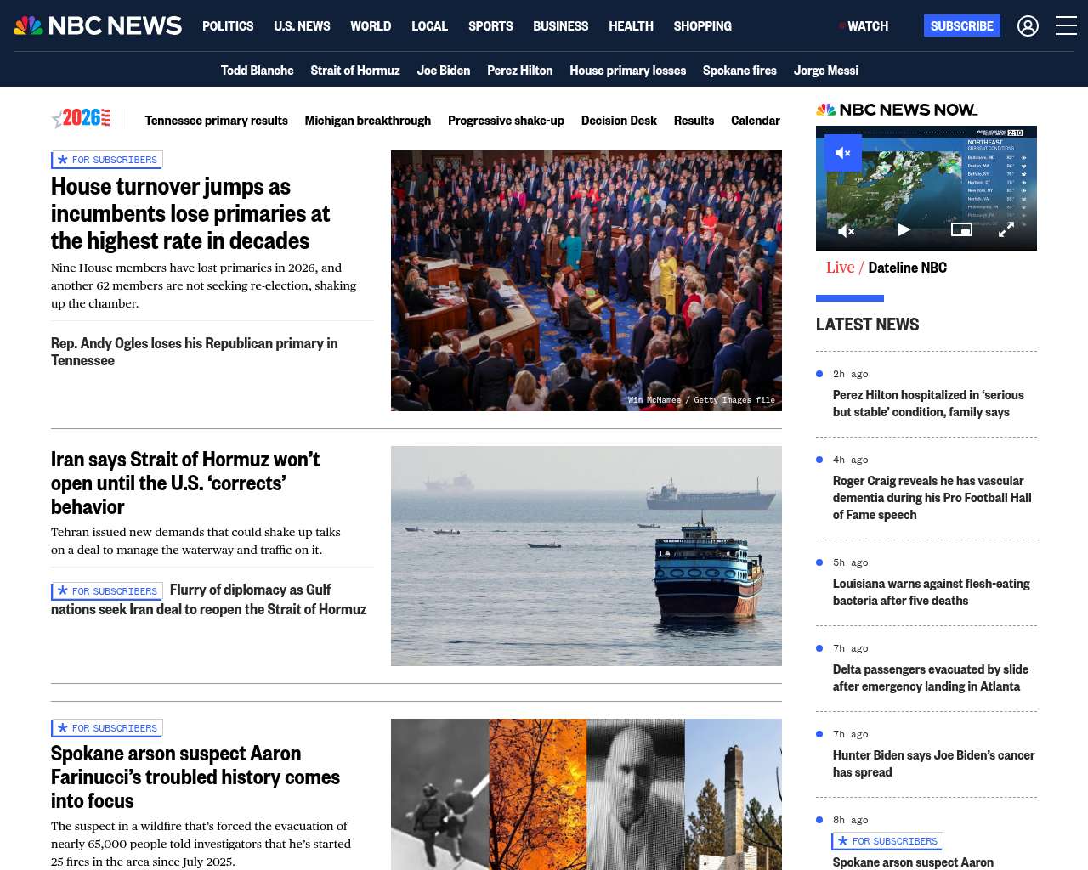Open the House chamber photo
Viewport: 1088px width, 870px height.
click(586, 280)
